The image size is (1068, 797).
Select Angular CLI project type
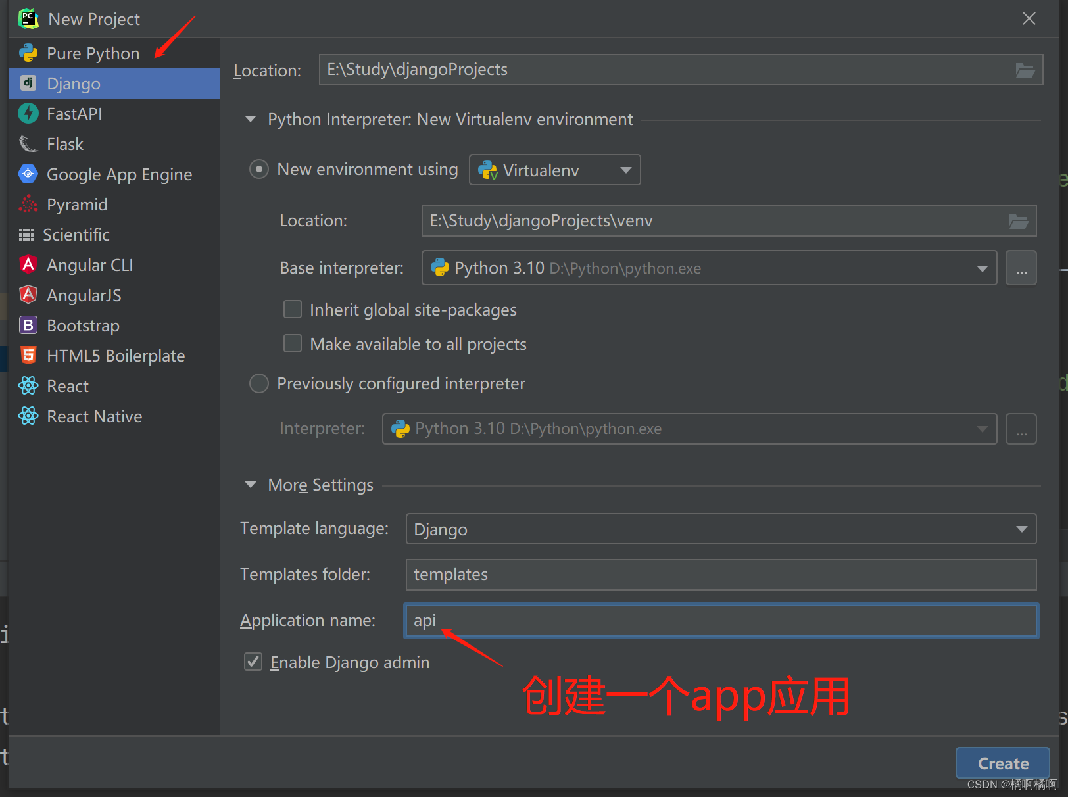(x=114, y=265)
